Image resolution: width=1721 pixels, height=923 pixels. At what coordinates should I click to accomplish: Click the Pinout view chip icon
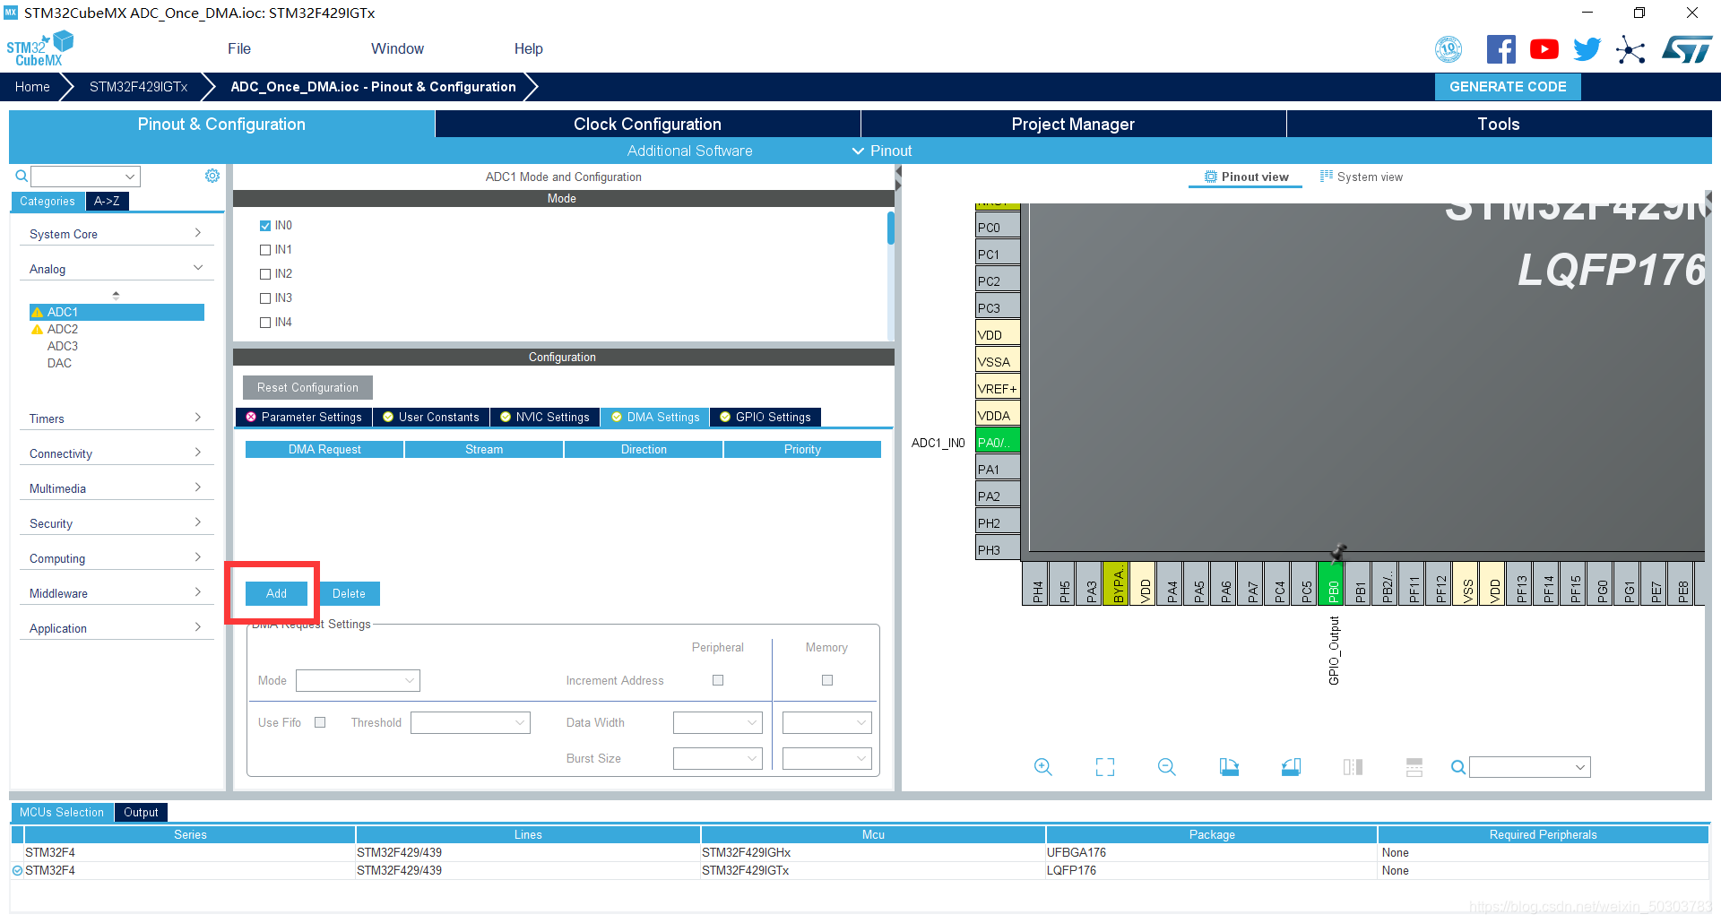(1211, 177)
